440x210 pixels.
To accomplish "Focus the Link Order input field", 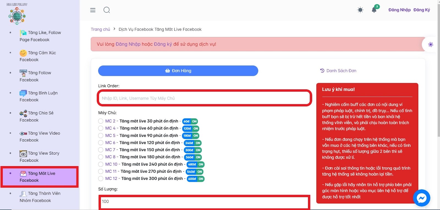I will point(204,98).
